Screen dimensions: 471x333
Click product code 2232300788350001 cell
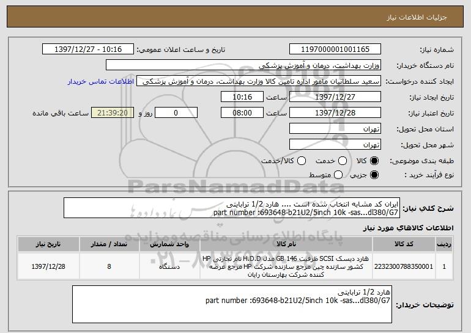404,266
